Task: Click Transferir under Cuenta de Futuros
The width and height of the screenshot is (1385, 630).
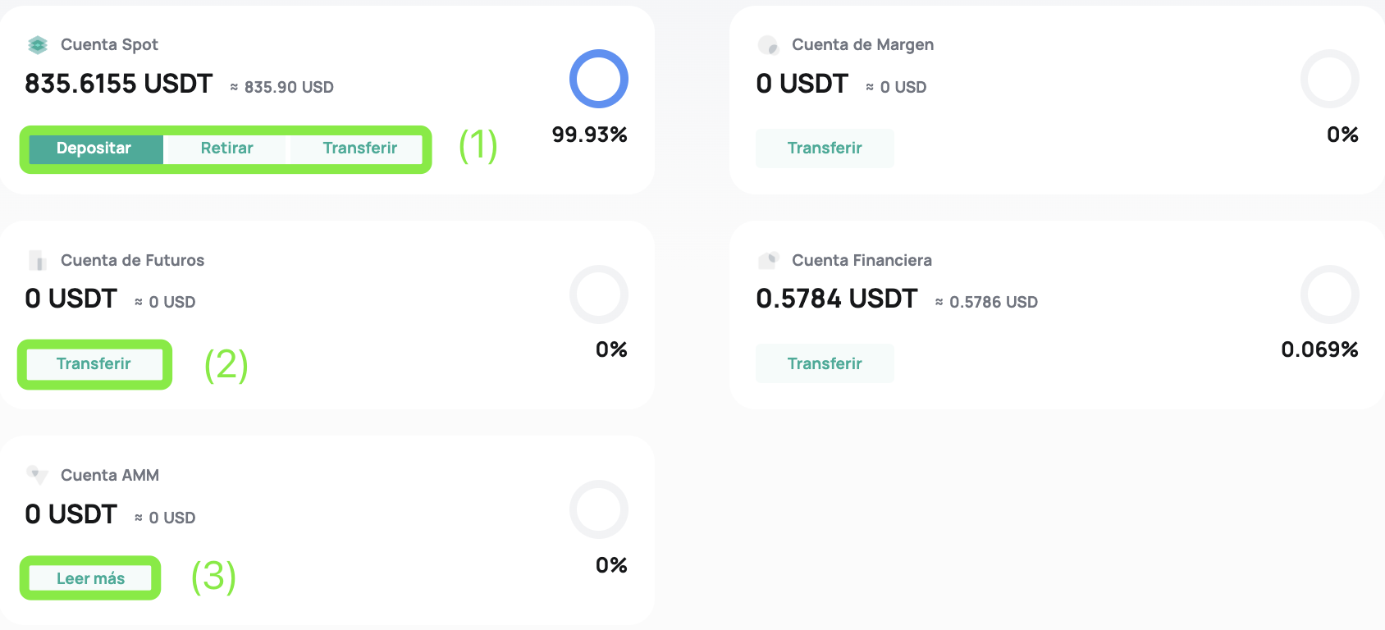Action: coord(94,364)
